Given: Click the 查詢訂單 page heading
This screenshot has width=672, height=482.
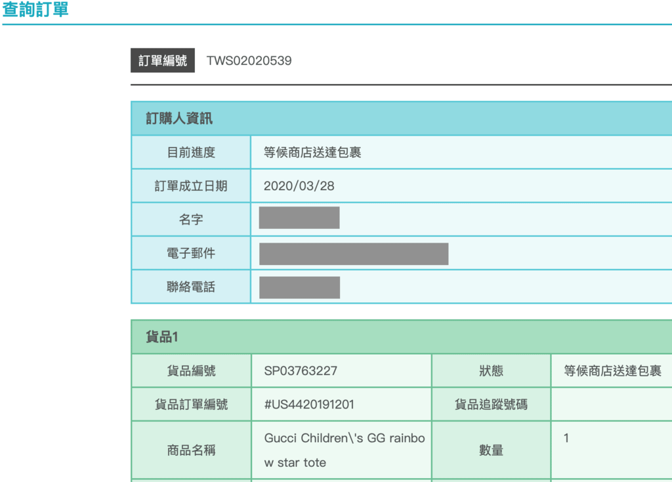Looking at the screenshot, I should pos(35,9).
